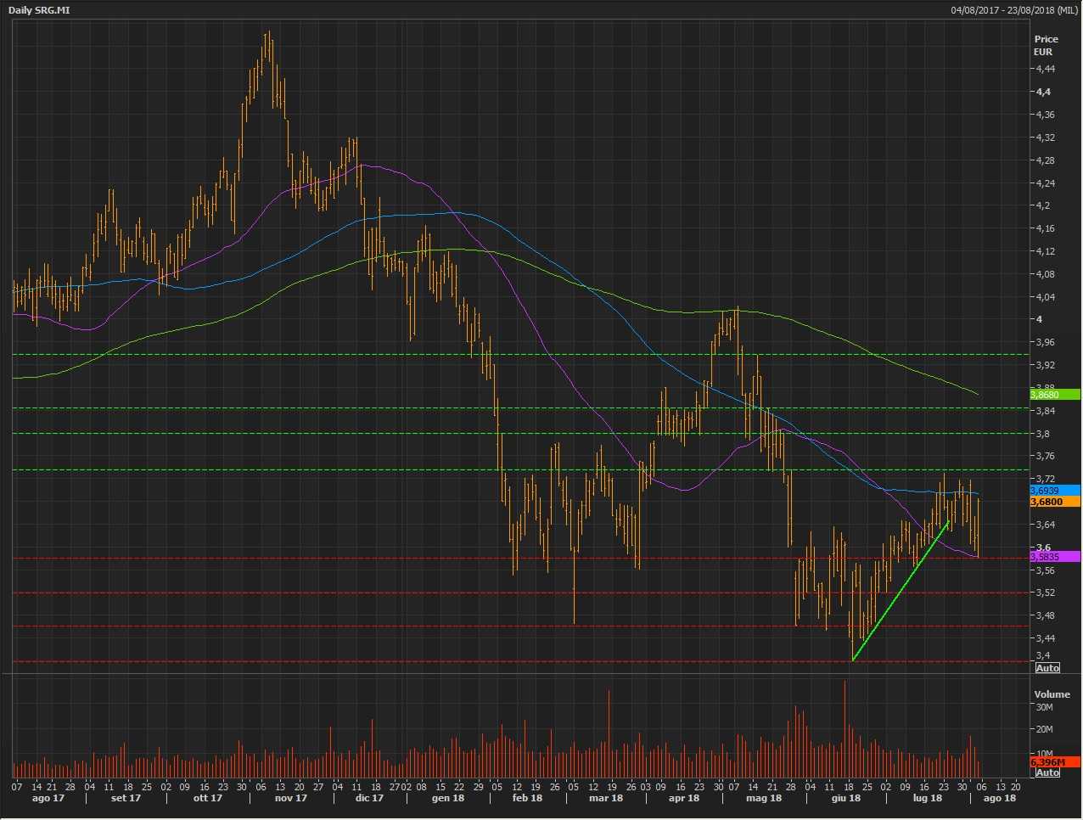Screen dimensions: 1083x820
Task: Click the bold 4 price level on axis
Action: (x=1038, y=319)
